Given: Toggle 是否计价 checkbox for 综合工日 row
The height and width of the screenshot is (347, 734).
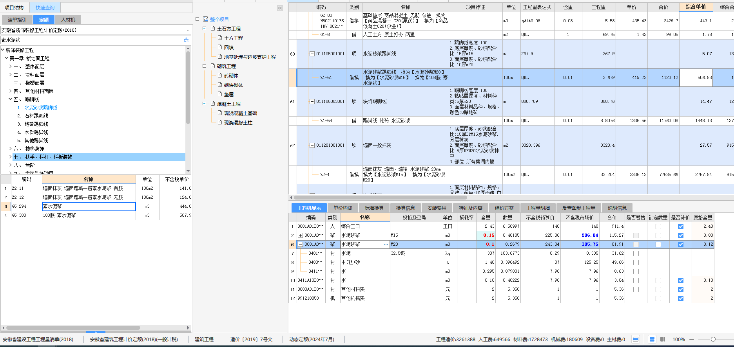Looking at the screenshot, I should [x=681, y=227].
